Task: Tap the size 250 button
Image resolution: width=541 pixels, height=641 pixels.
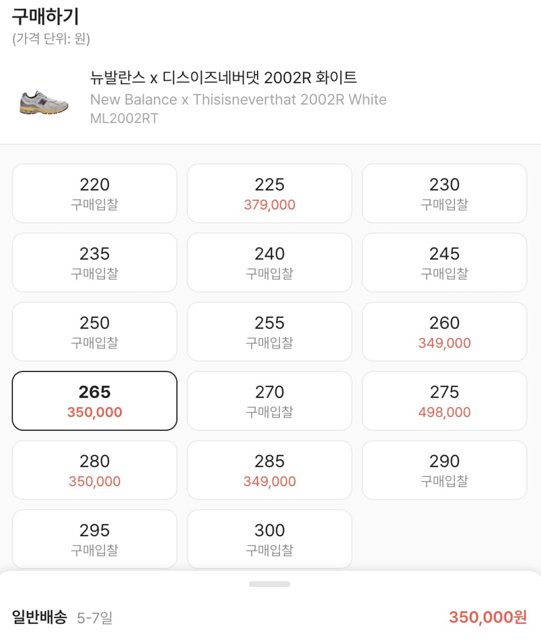Action: (94, 332)
